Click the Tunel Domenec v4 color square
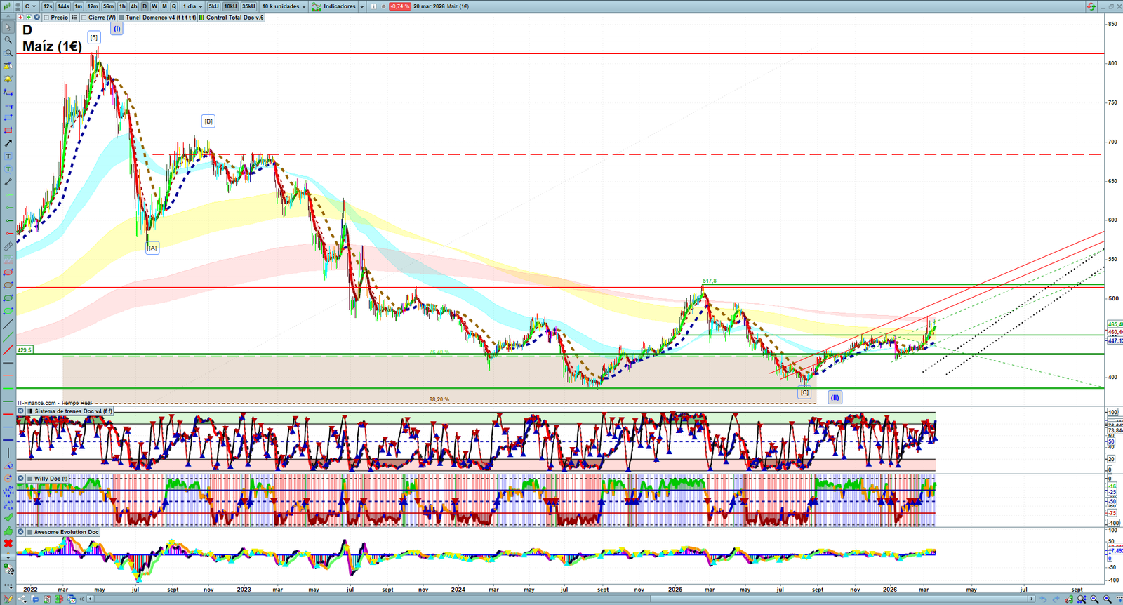Image resolution: width=1123 pixels, height=605 pixels. [121, 18]
